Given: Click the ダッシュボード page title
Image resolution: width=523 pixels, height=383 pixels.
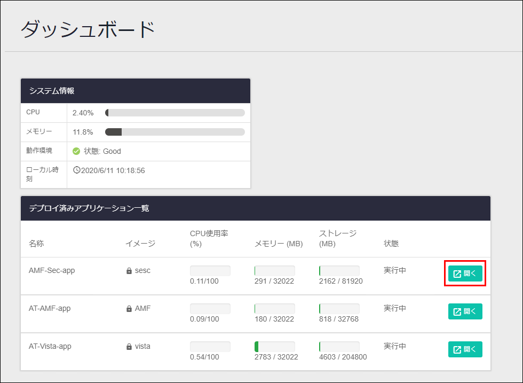Looking at the screenshot, I should point(88,29).
